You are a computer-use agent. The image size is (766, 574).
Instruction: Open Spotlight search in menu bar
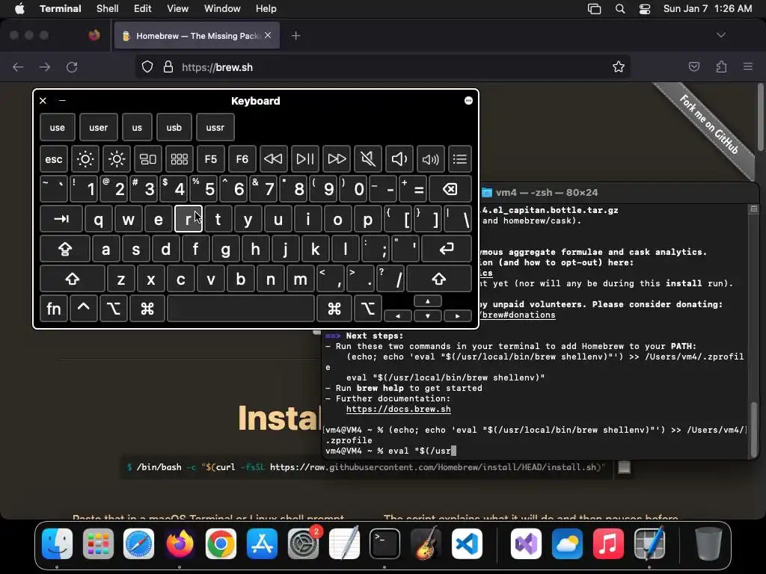tap(620, 9)
